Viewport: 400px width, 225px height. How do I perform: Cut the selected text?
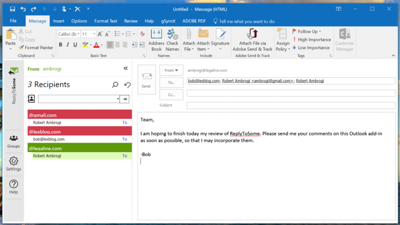click(25, 31)
